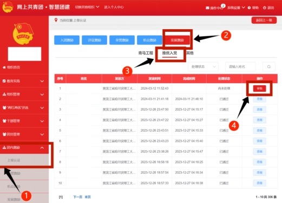Click 返回上一级 button
The height and width of the screenshot is (203, 282).
(x=264, y=20)
